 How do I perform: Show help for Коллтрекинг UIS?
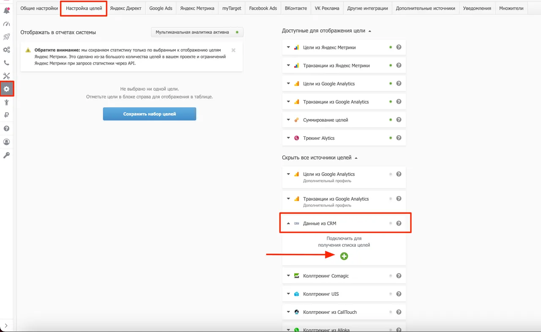click(x=399, y=294)
